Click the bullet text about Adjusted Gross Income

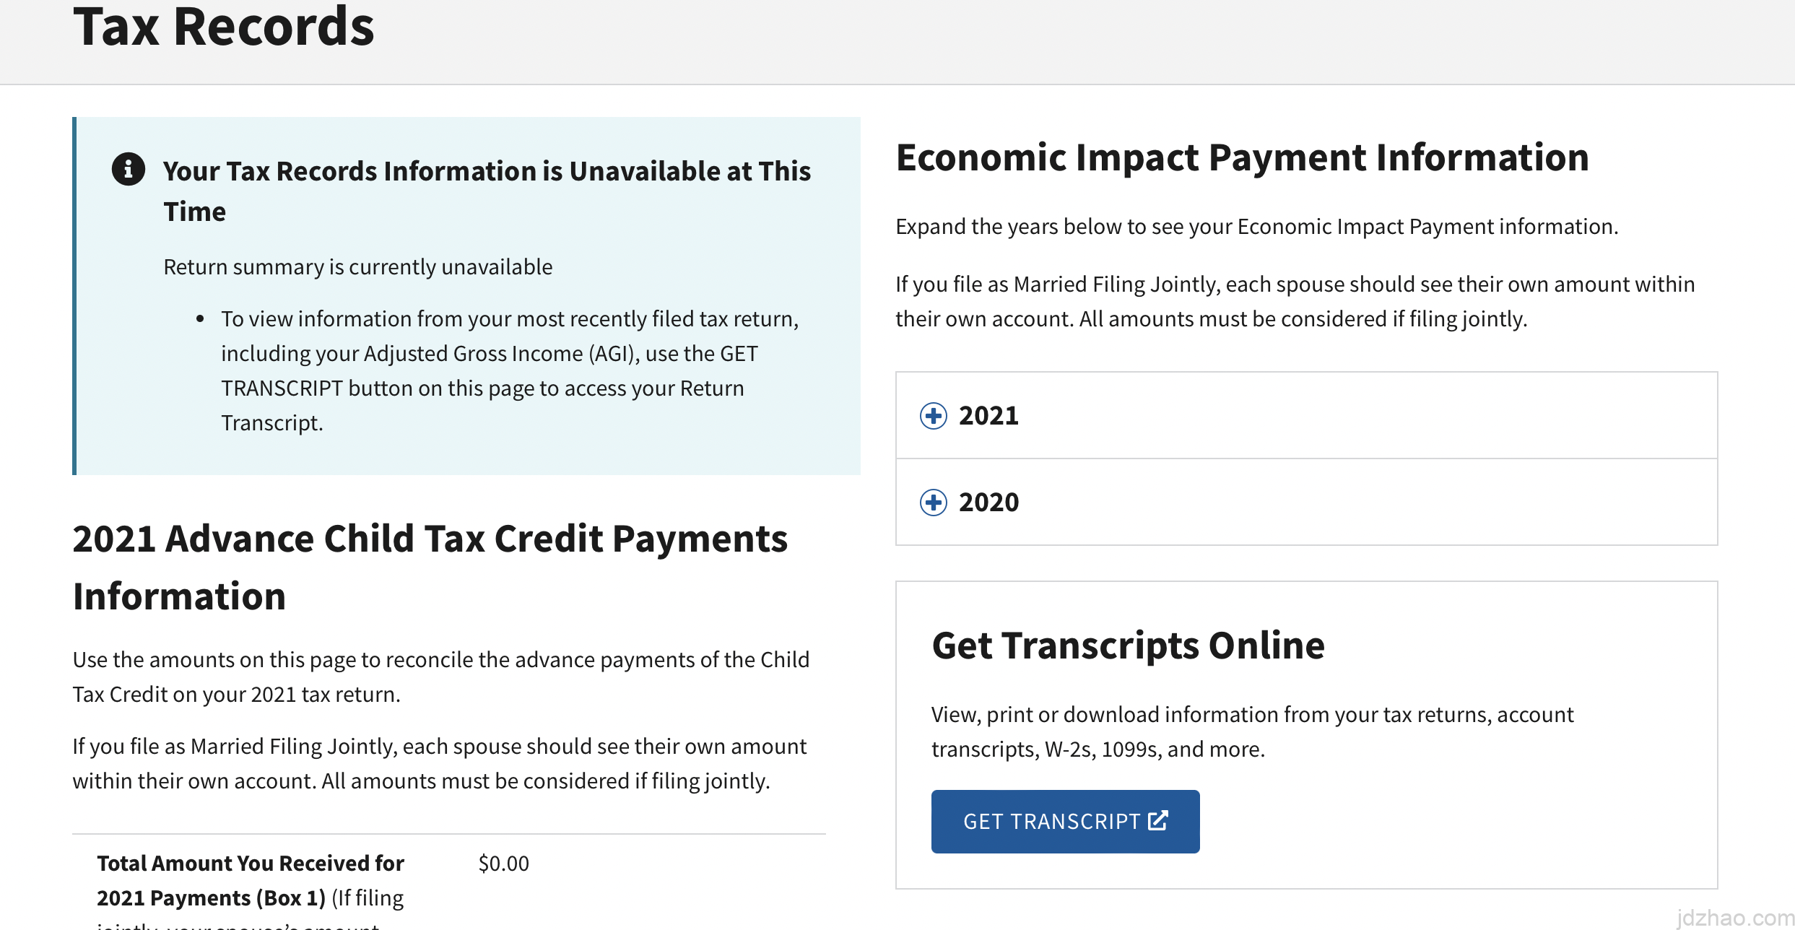[510, 371]
